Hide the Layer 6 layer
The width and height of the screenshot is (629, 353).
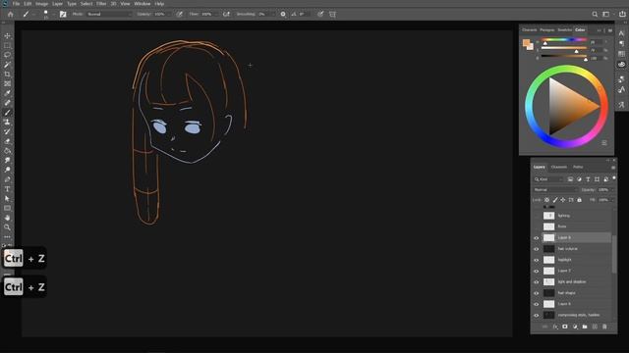[x=537, y=304]
